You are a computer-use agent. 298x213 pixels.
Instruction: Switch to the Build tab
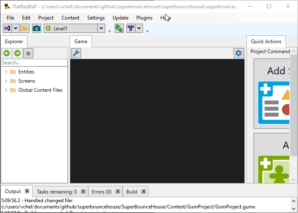(132, 192)
